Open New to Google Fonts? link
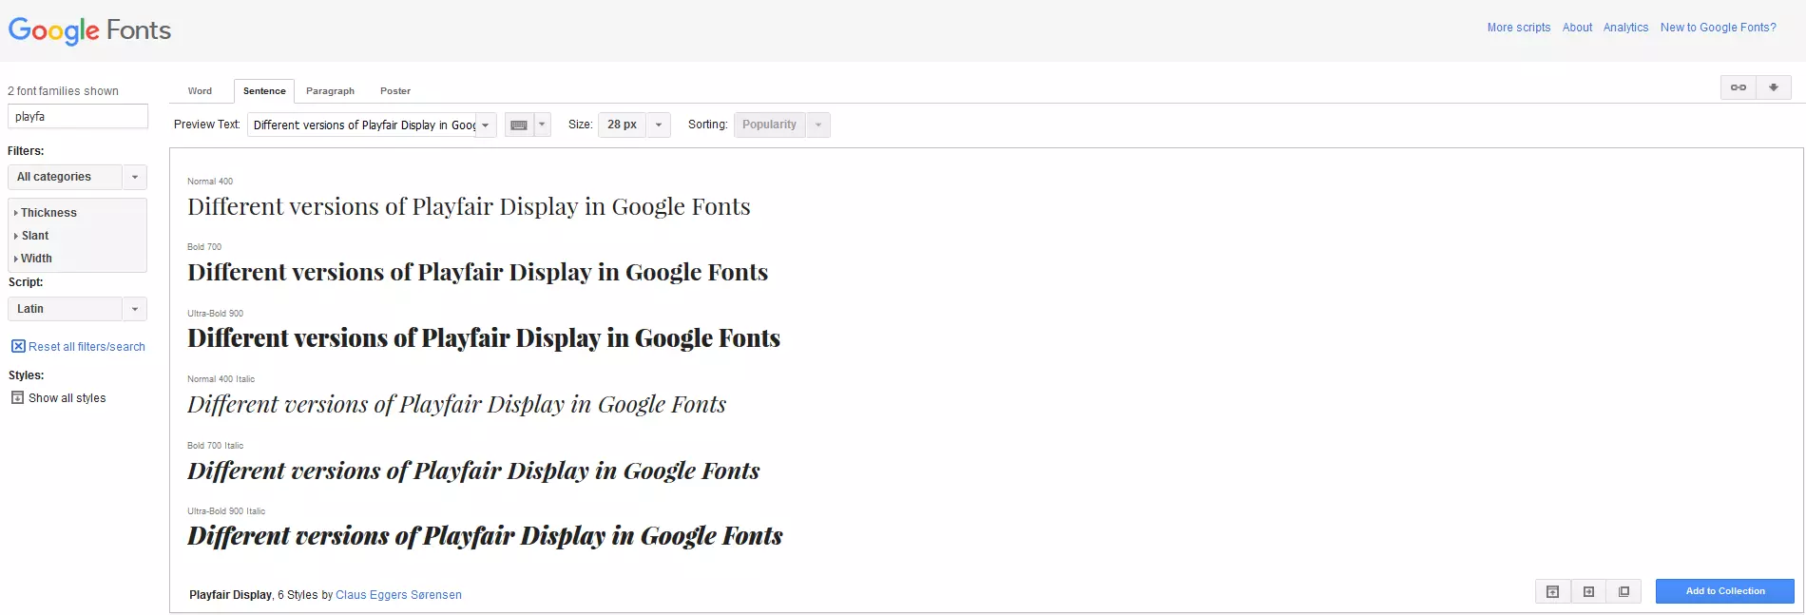This screenshot has height=615, width=1806. (x=1718, y=28)
